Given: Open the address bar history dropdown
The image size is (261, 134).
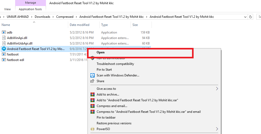Looking at the screenshot, I should [x=245, y=17].
